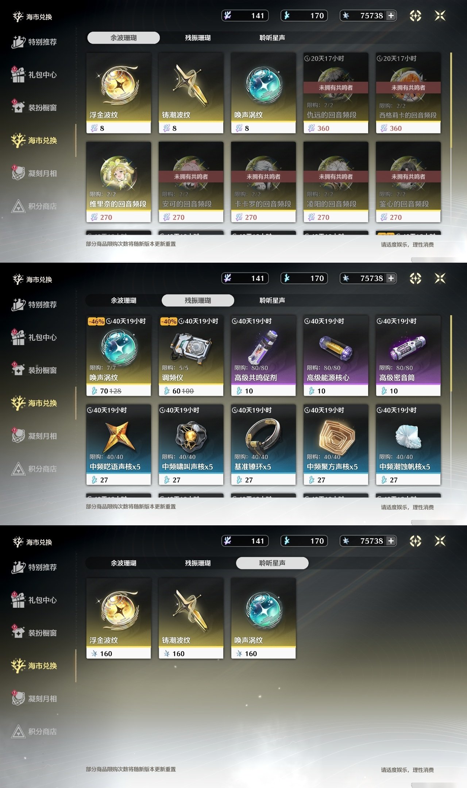
Task: Select the 高级密音筒 purple tube item
Action: click(408, 356)
